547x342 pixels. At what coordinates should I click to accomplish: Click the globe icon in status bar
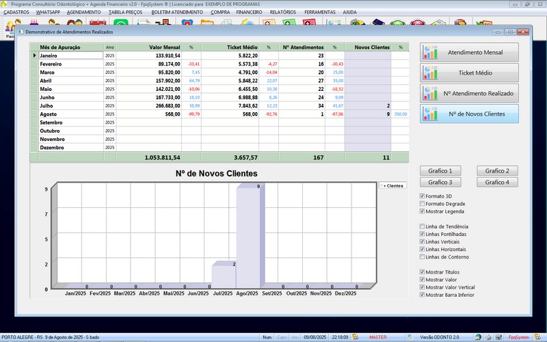476,337
